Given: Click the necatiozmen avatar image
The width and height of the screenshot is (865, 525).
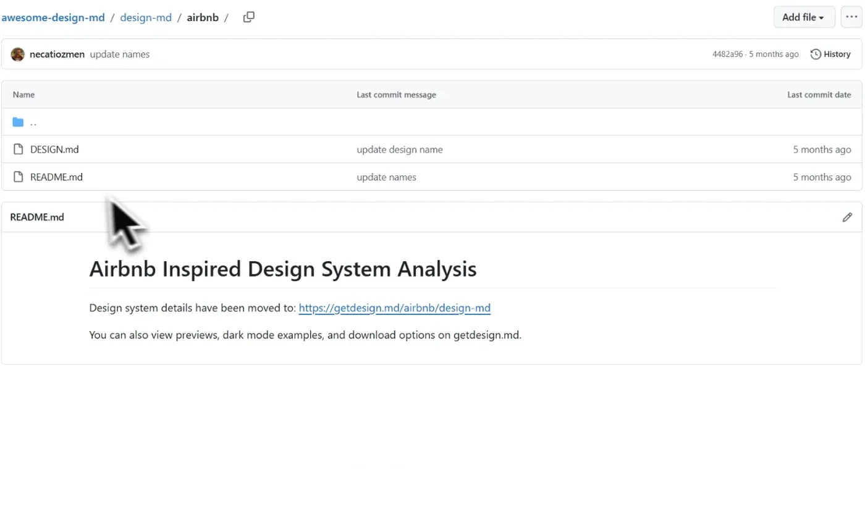Looking at the screenshot, I should coord(18,54).
